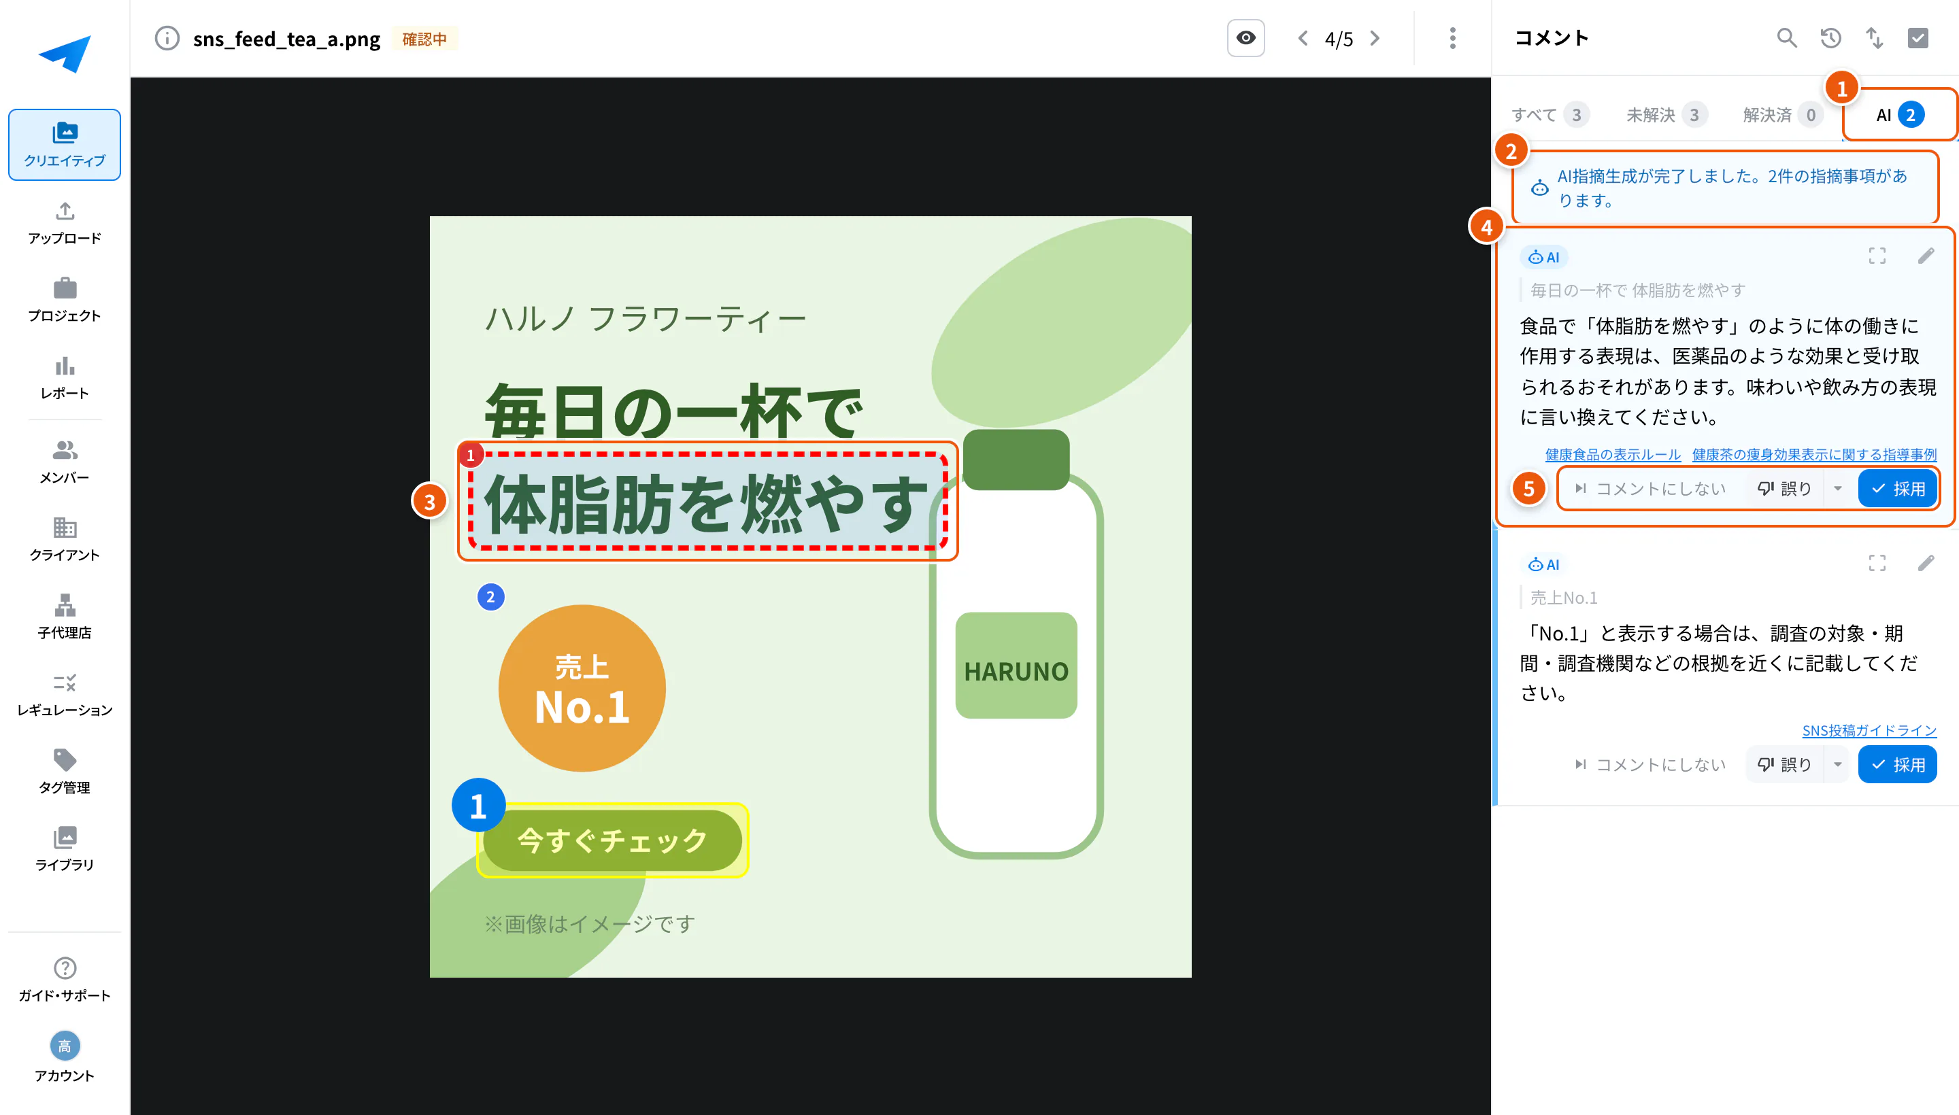The width and height of the screenshot is (1959, 1115).
Task: Go to プロジェクト in sidebar
Action: click(x=65, y=301)
